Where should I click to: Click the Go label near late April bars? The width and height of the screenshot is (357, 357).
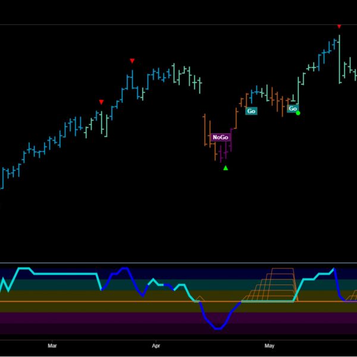(251, 111)
